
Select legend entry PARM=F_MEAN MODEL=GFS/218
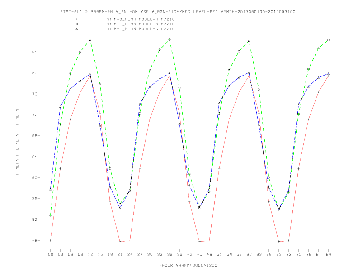pyautogui.click(x=140, y=29)
